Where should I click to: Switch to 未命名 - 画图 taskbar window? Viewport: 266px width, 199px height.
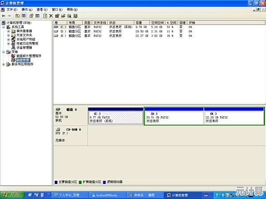(x=144, y=195)
